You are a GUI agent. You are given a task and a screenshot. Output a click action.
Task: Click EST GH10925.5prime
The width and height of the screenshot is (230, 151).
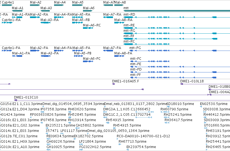click(48, 150)
